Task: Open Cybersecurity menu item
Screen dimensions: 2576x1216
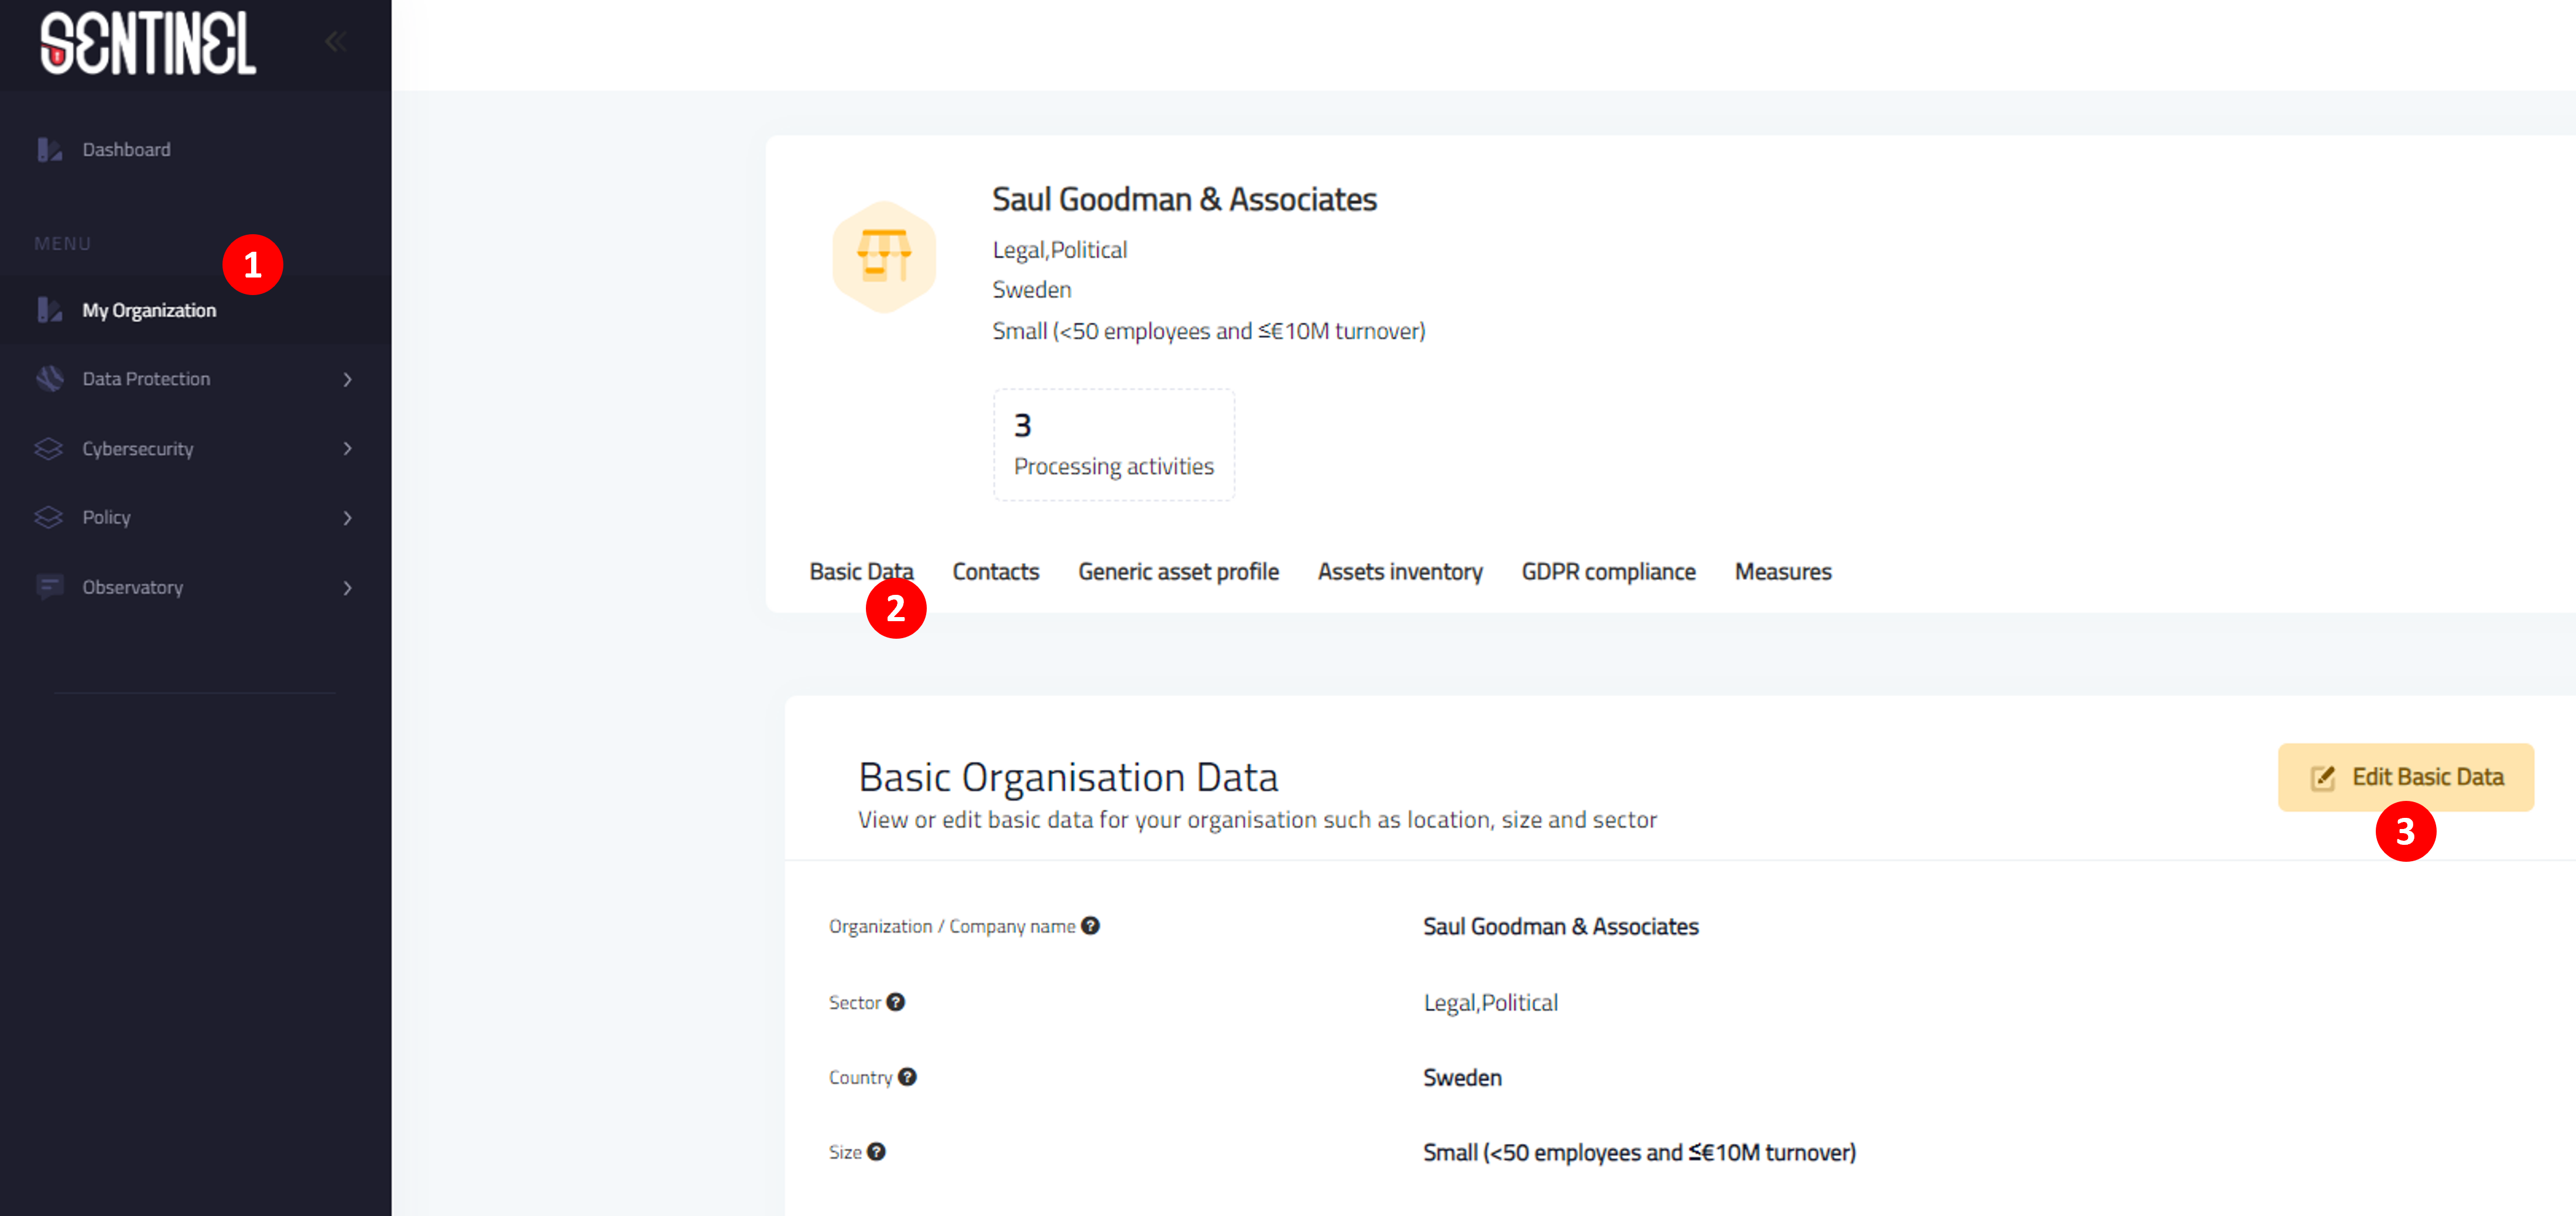Action: (x=195, y=449)
